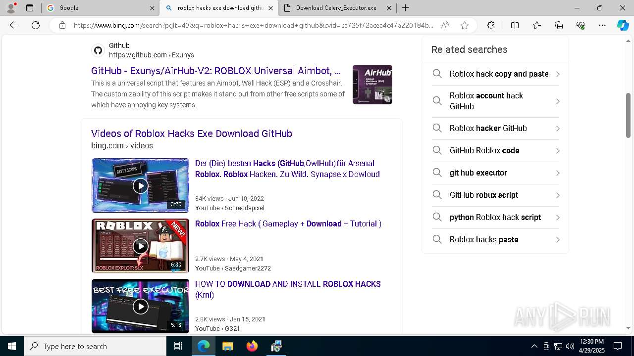Toggle Split screen icon

tap(515, 25)
